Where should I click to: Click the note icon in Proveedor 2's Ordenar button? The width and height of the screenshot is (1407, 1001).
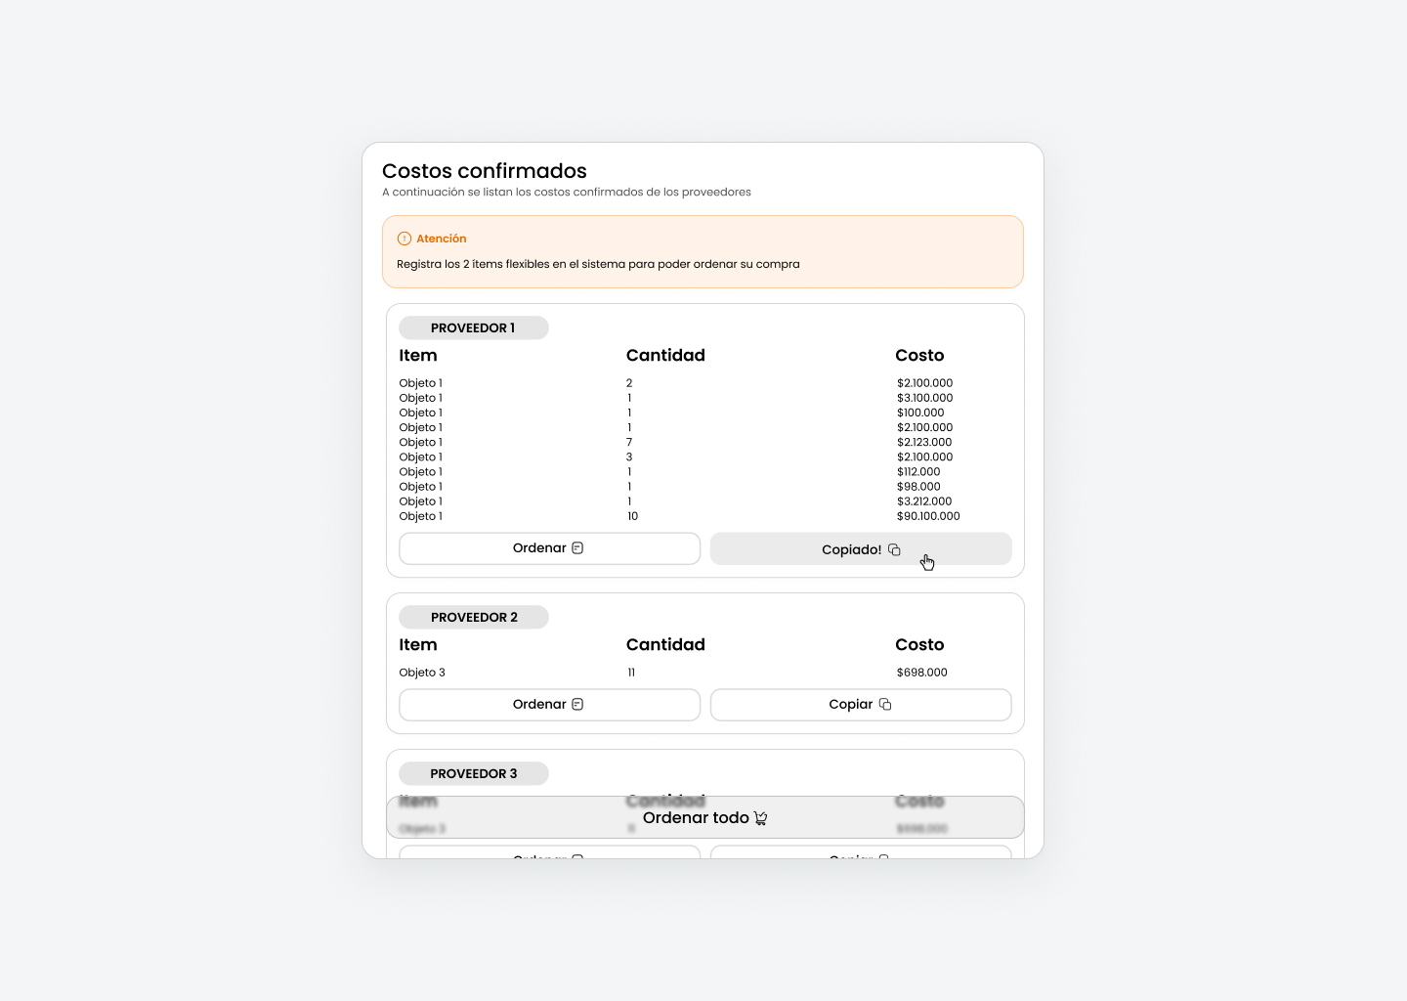pyautogui.click(x=579, y=704)
